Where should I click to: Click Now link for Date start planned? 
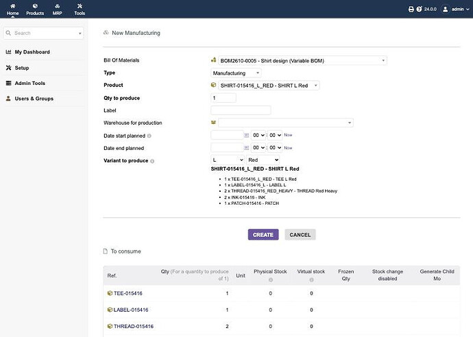[288, 135]
